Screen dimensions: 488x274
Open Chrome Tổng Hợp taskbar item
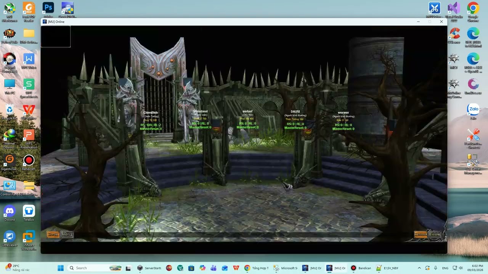point(257,268)
